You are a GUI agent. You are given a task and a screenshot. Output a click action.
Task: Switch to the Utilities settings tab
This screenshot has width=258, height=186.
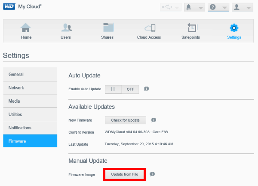[x=30, y=114]
